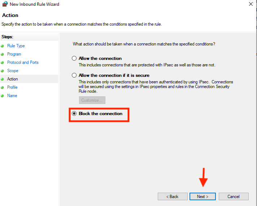Jump to Protocol and Ports step

tap(23, 62)
